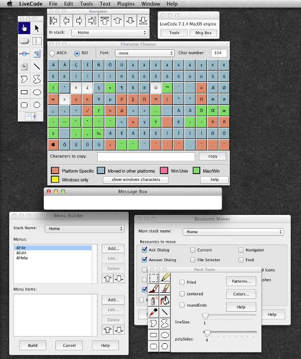Choose the Field tool in tools palette
Viewport: 301px width, 359px height.
coord(37,41)
